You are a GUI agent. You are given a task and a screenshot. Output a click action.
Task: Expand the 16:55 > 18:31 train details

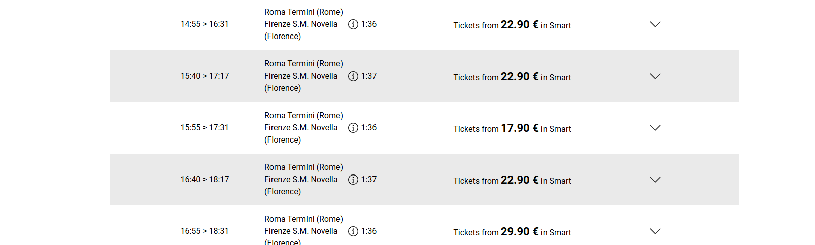(x=655, y=231)
